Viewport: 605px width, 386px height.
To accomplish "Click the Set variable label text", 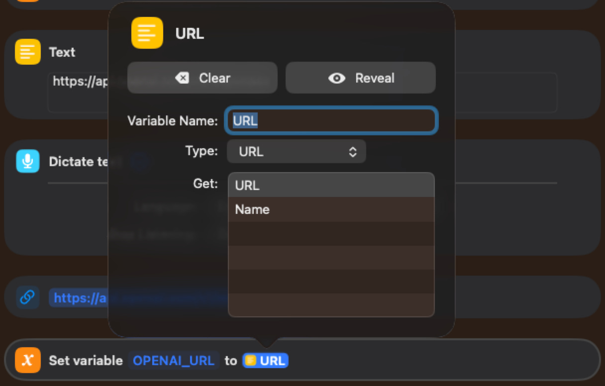I will coord(86,361).
